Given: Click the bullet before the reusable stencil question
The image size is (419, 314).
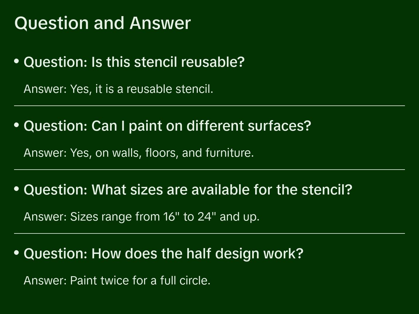Looking at the screenshot, I should [17, 61].
